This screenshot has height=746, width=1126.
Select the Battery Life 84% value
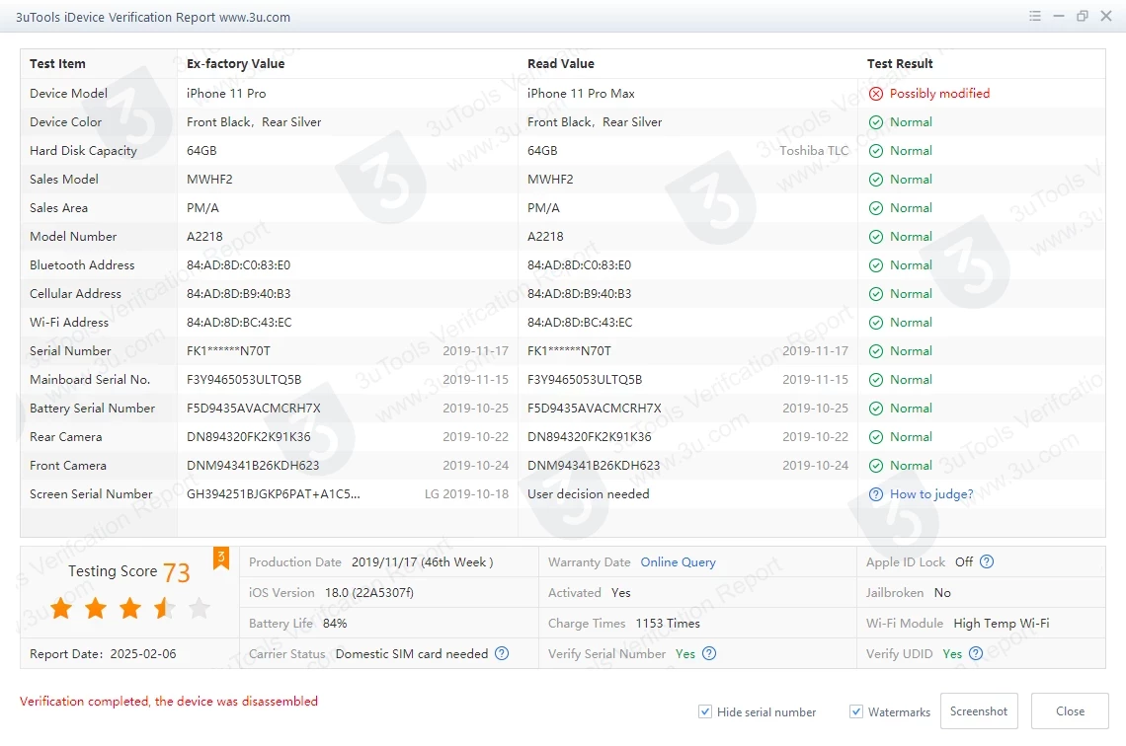(335, 624)
